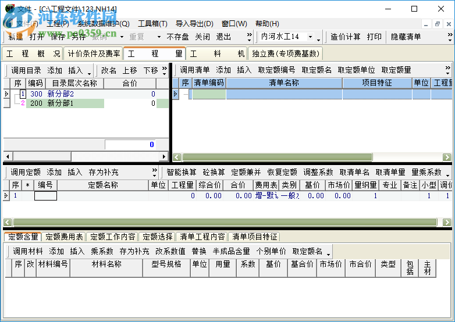Open the dropdown arrow beside 撤销
This screenshot has height=322, width=455.
click(122, 37)
